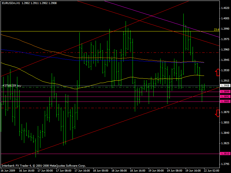The width and height of the screenshot is (231, 173).
Task: Click the #37566359 buy order label
Action: (12, 86)
